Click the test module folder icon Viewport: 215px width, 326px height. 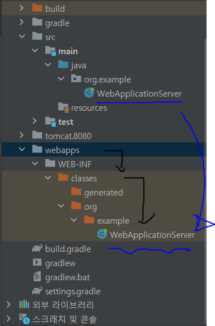50,121
